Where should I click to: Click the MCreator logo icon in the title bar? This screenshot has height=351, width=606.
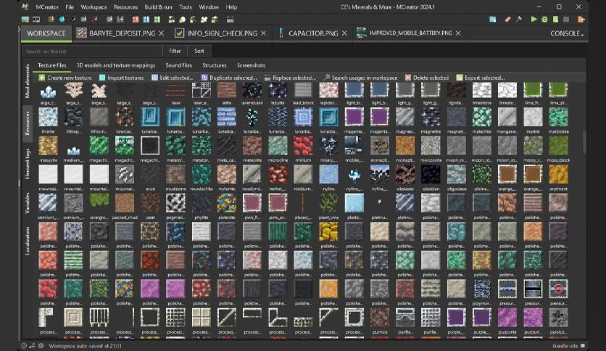(25, 7)
